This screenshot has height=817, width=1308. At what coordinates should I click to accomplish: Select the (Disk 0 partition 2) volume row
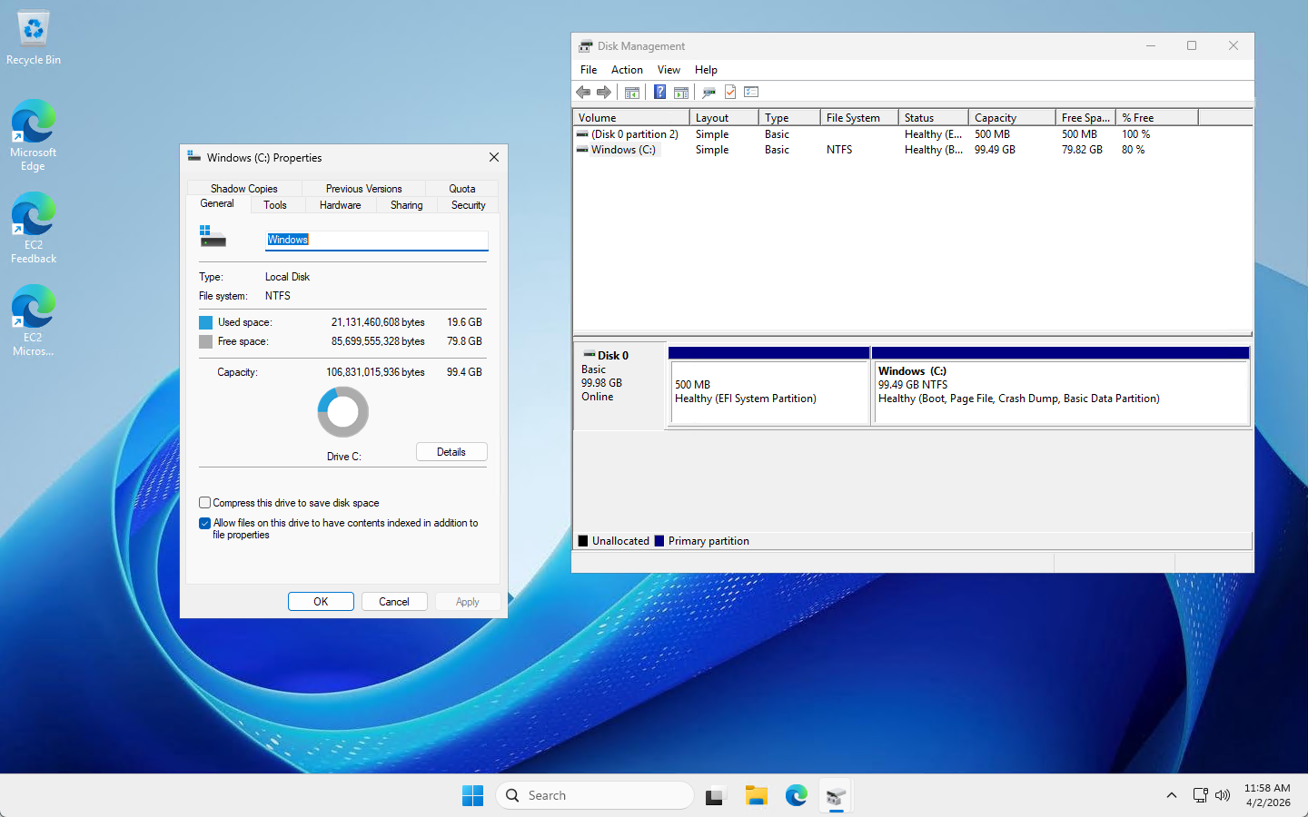click(x=913, y=134)
